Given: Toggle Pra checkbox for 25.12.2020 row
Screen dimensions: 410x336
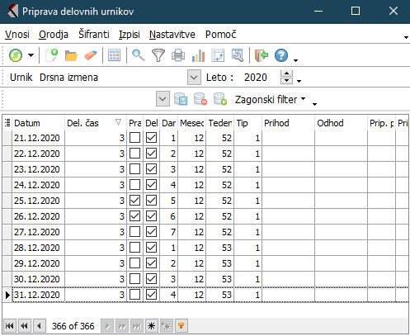Looking at the screenshot, I should click(134, 201).
